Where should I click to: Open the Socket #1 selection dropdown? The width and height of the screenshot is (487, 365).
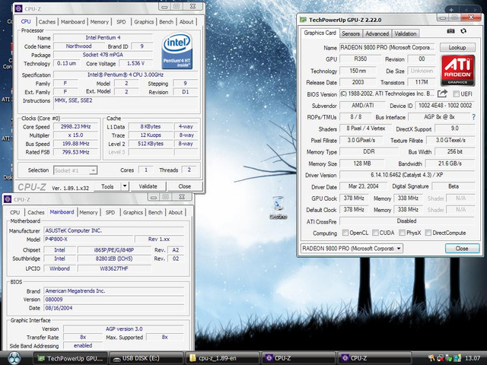[75, 170]
